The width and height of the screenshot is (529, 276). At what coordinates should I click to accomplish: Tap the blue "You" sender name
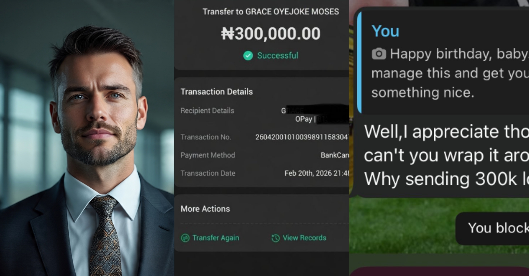click(385, 31)
